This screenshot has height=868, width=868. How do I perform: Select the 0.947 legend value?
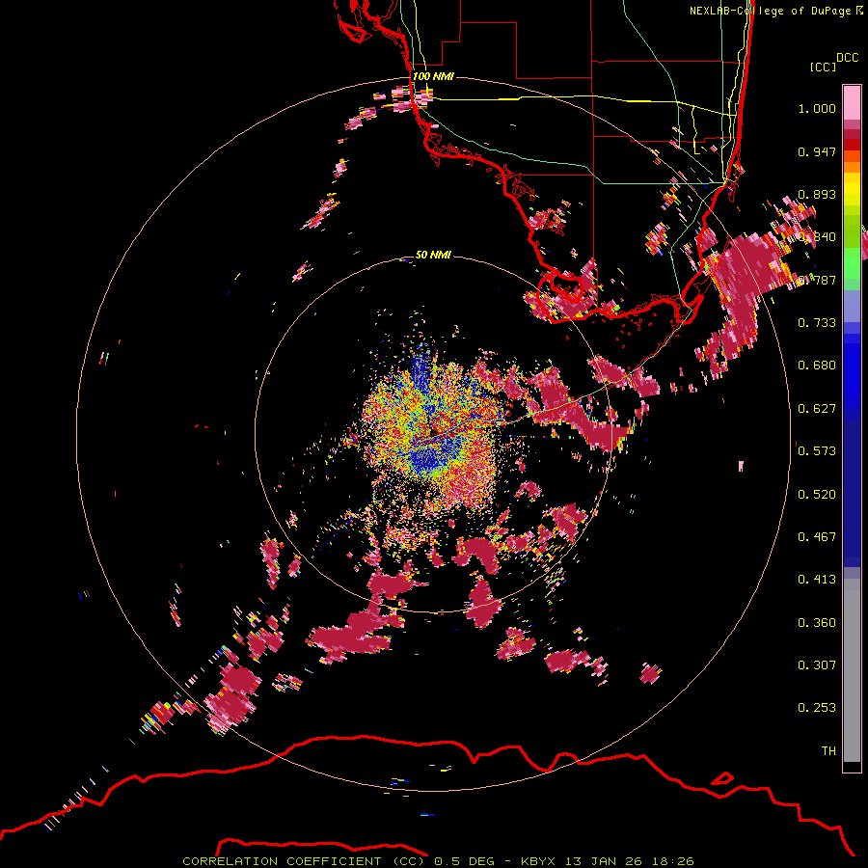(x=817, y=151)
